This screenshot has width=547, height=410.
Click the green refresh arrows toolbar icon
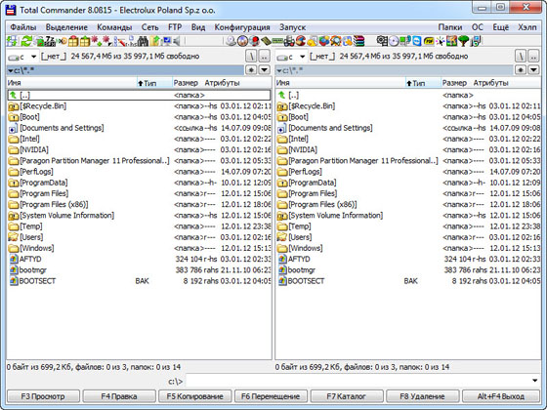[26, 41]
